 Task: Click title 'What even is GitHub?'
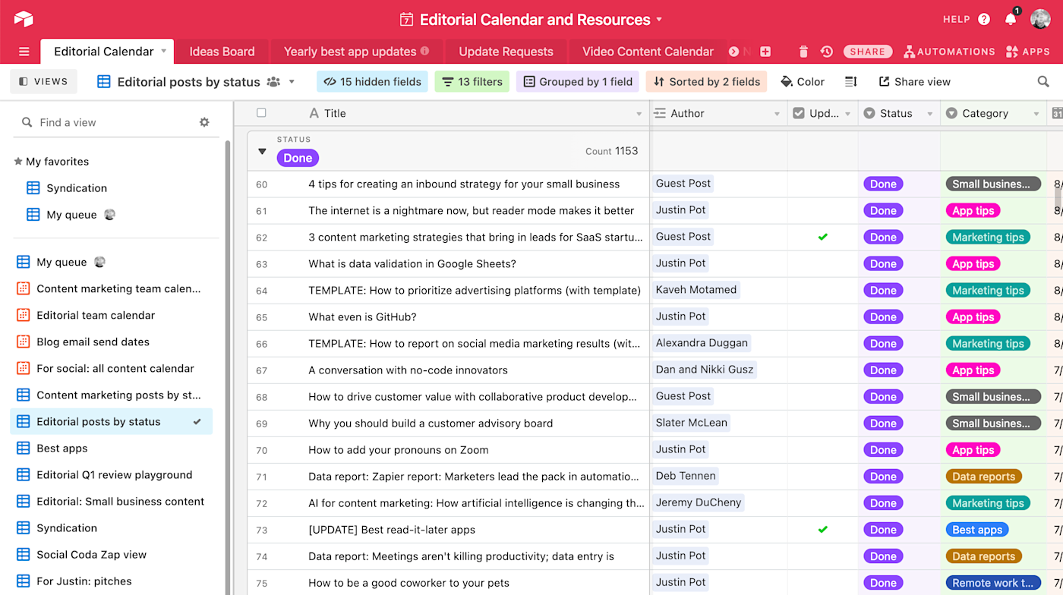coord(362,317)
